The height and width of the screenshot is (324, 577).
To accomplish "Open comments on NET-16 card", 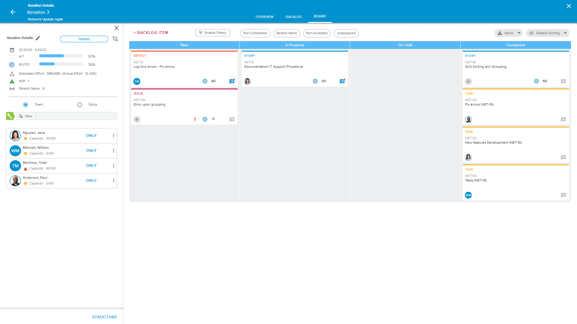I will (563, 81).
